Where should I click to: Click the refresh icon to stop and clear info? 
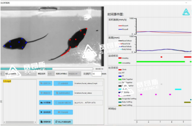point(63,122)
